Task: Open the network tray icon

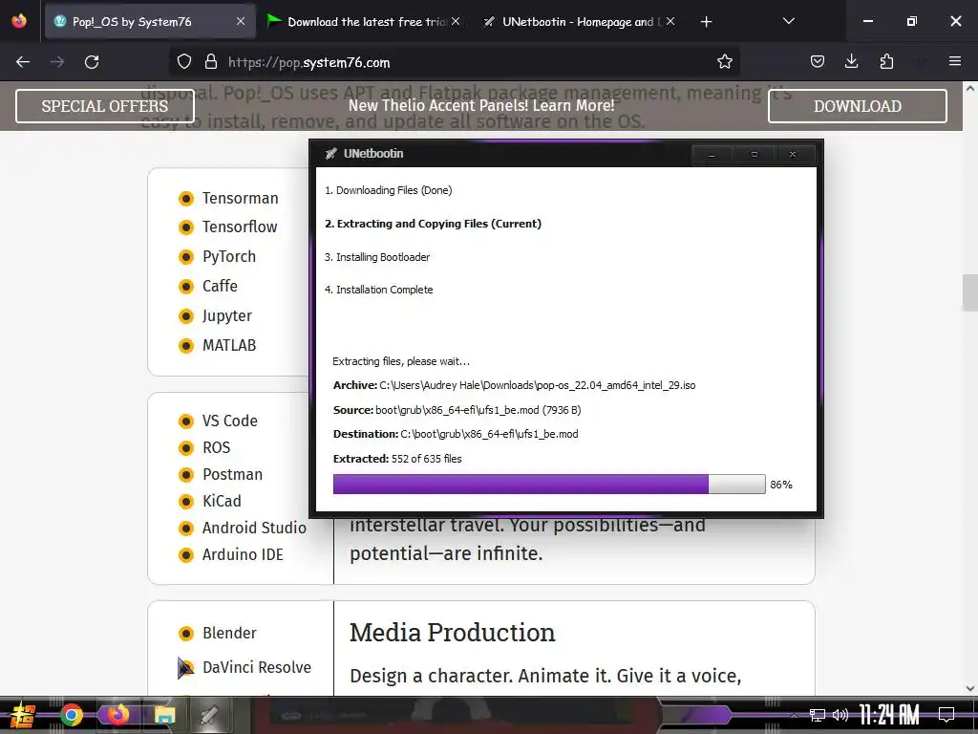Action: (x=818, y=715)
